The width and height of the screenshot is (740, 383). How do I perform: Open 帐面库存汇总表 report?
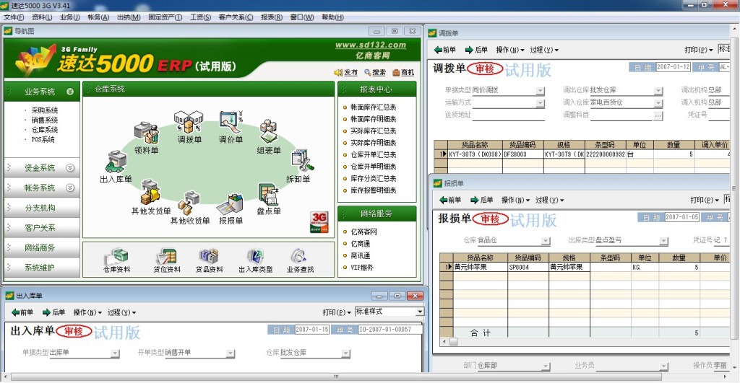click(374, 107)
